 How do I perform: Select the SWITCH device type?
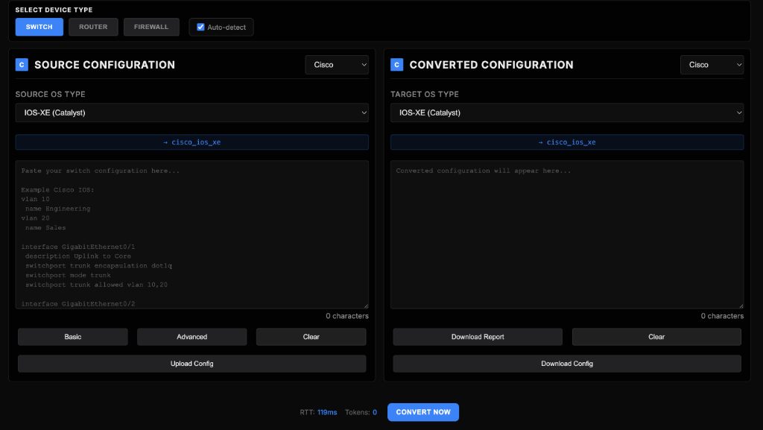(x=39, y=26)
